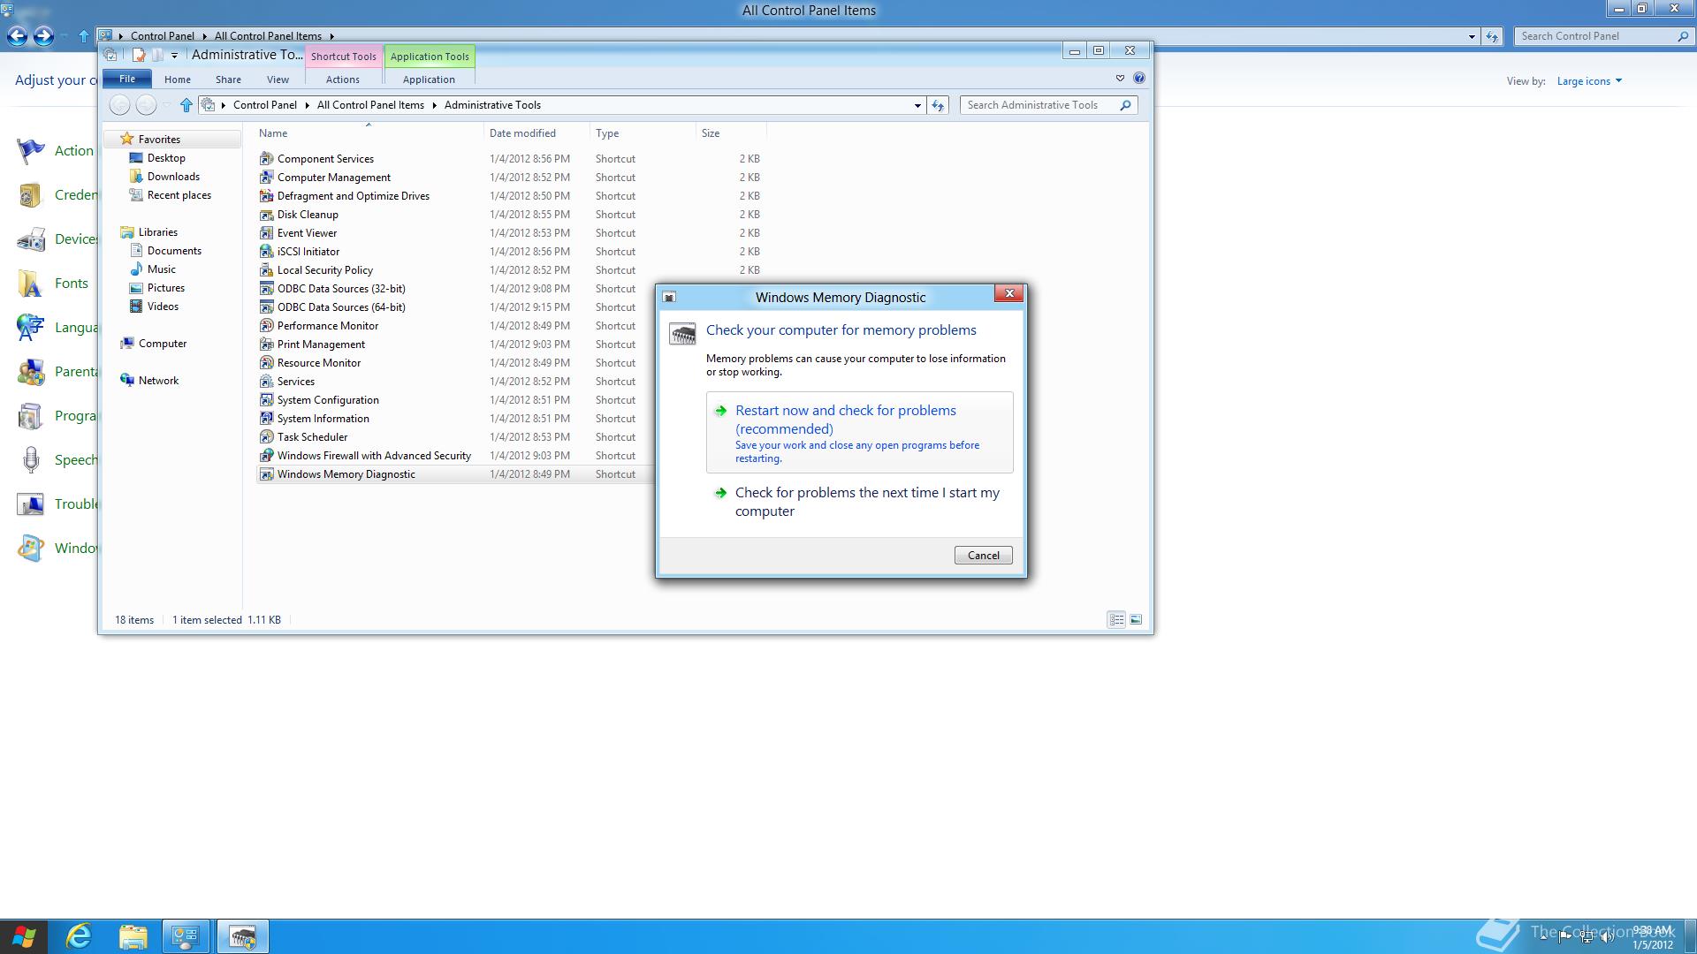1697x954 pixels.
Task: Select Desktop in Favorites
Action: click(166, 158)
